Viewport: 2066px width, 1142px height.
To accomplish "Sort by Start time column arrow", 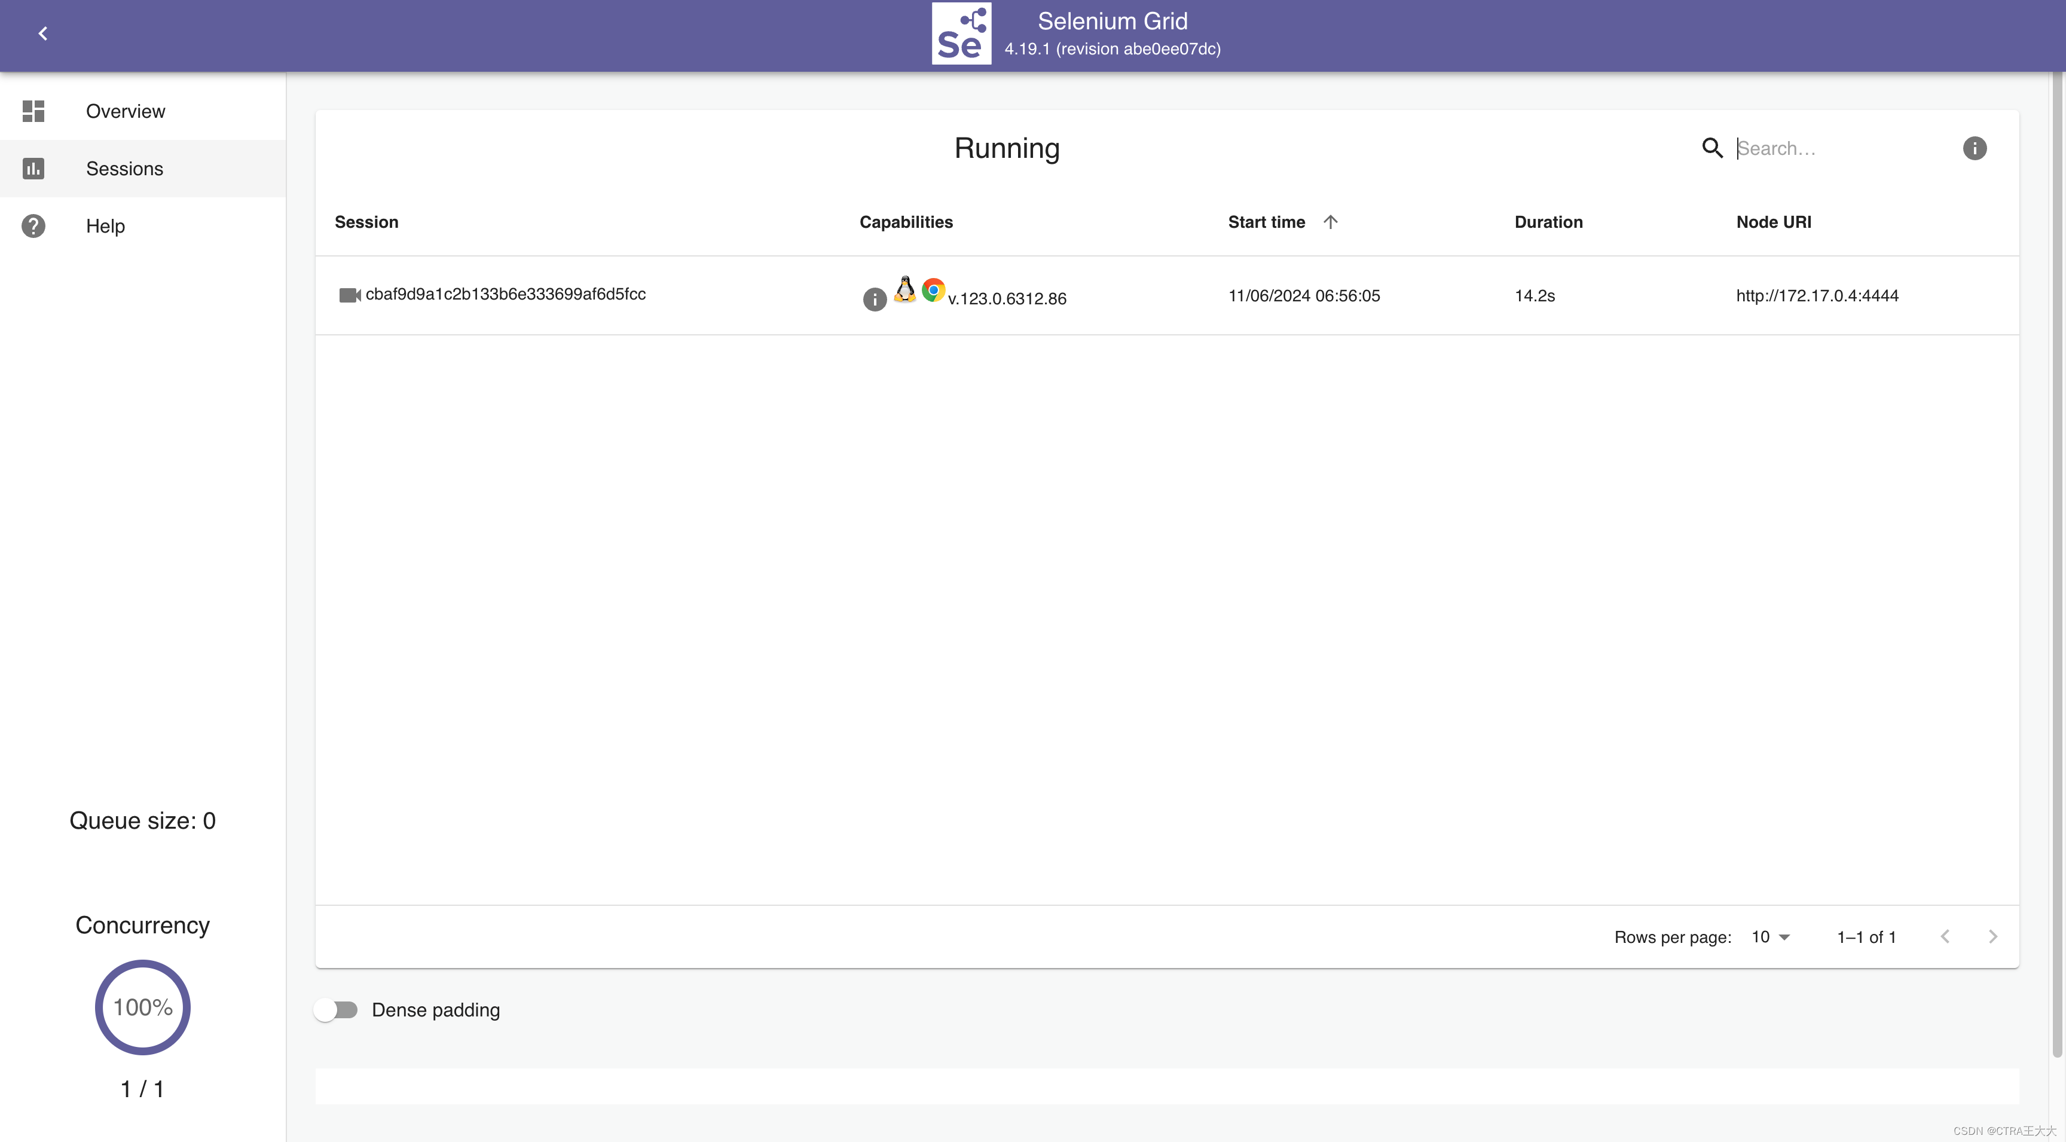I will click(1330, 222).
